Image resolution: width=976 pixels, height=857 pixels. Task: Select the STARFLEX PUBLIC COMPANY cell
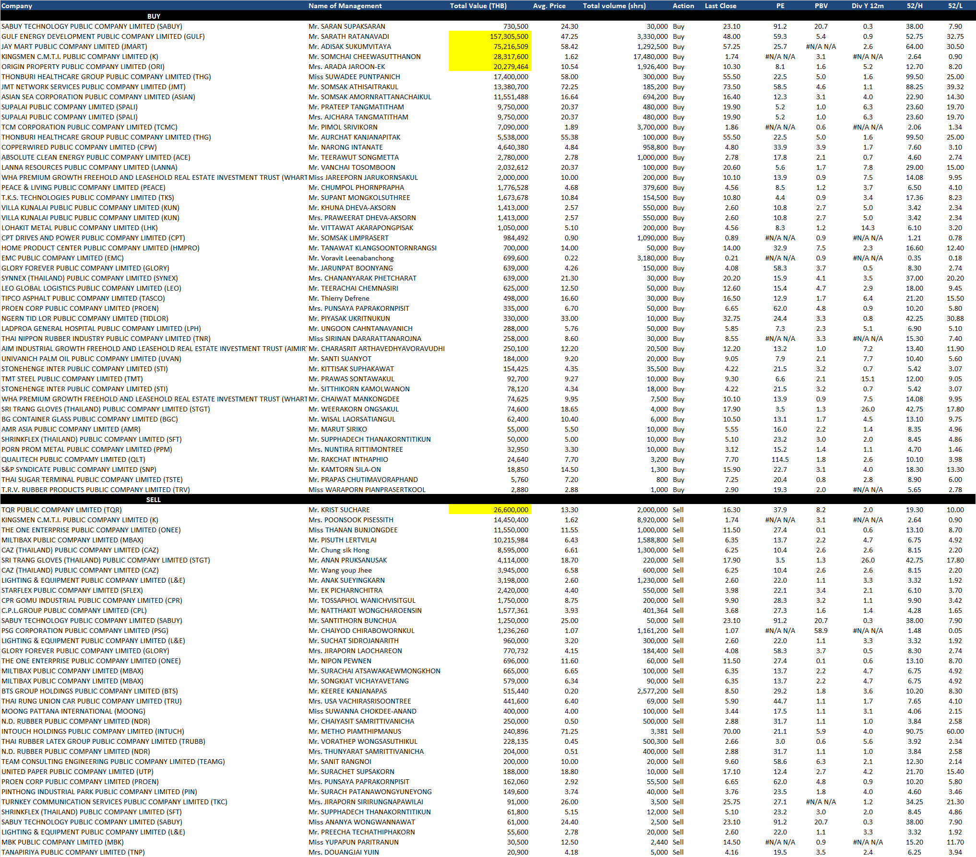(72, 590)
